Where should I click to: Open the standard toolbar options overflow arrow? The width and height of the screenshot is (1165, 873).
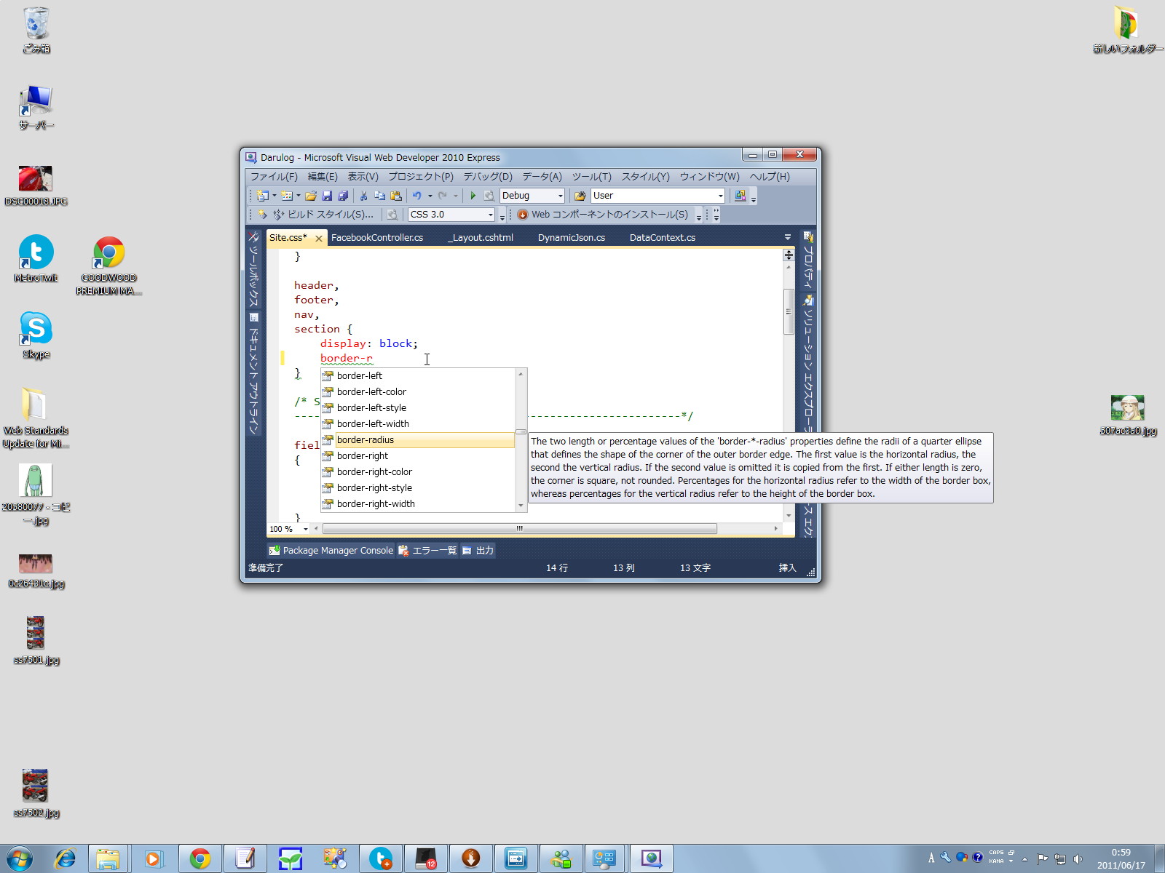pyautogui.click(x=754, y=197)
